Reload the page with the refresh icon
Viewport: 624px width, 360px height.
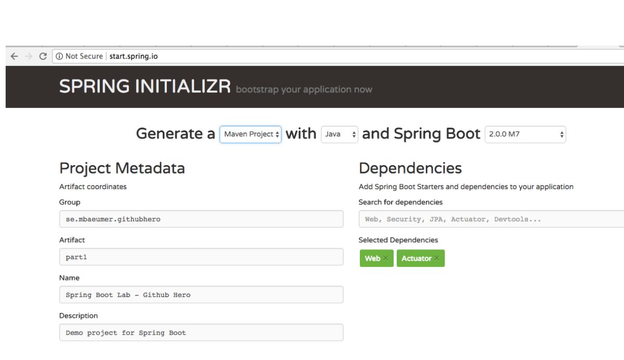click(x=43, y=56)
